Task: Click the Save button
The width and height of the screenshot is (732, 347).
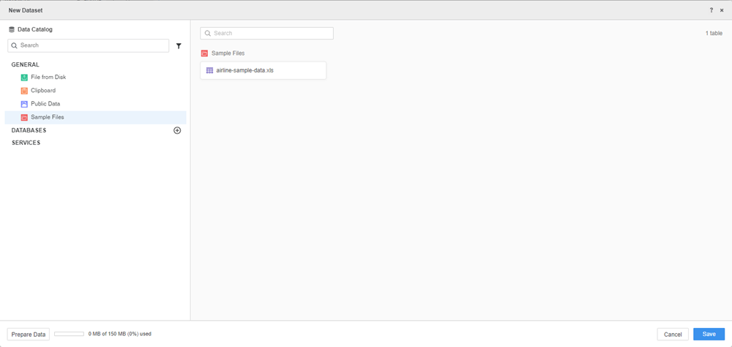Action: point(709,334)
